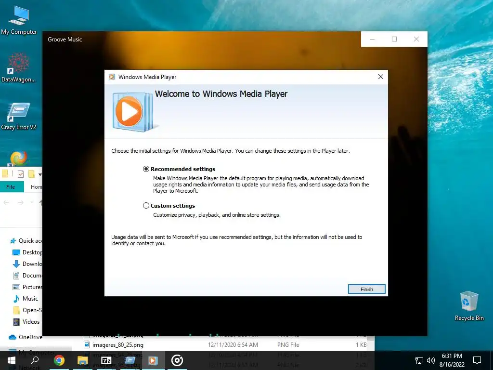493x370 pixels.
Task: Open the Firefox-like desktop shortcut icon
Action: 19,158
